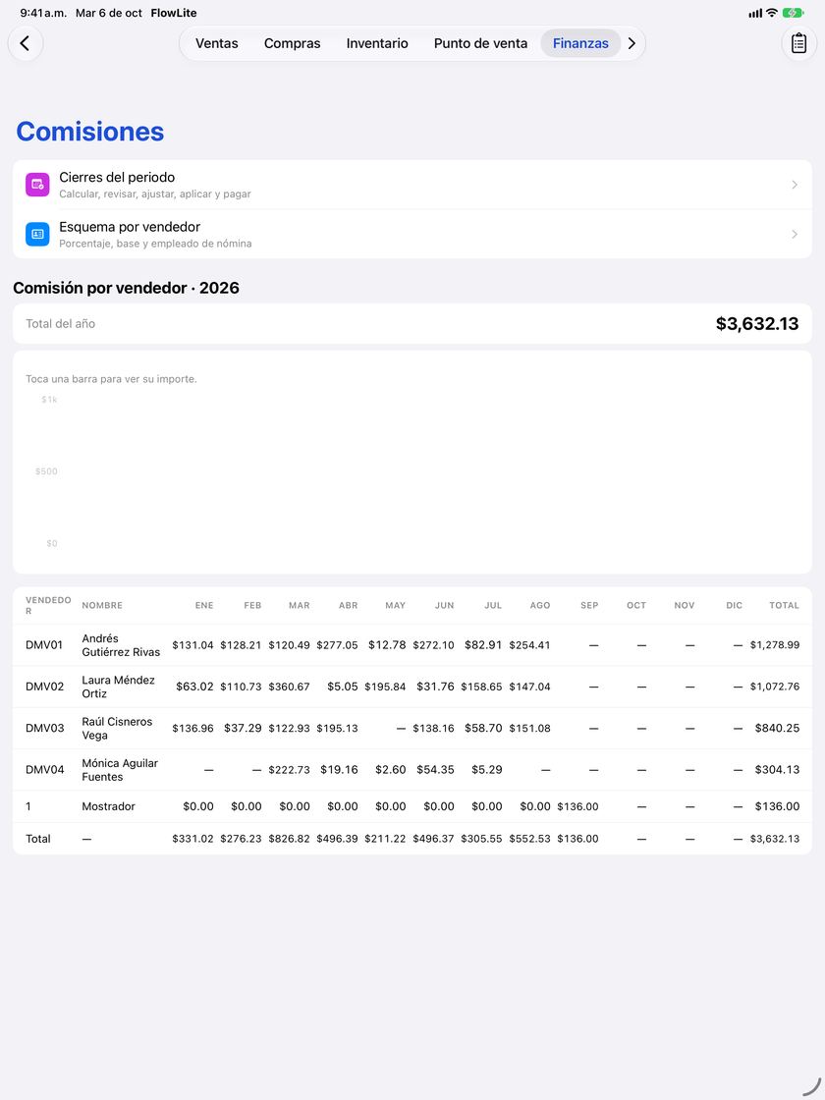825x1100 pixels.
Task: Open the clipboard list icon
Action: pyautogui.click(x=798, y=43)
